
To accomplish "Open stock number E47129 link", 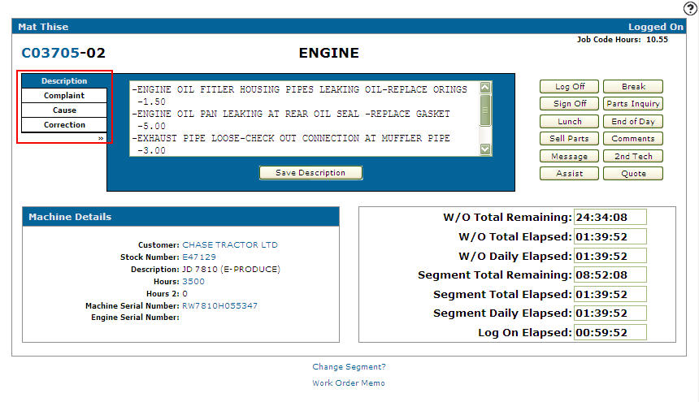I will [x=199, y=257].
